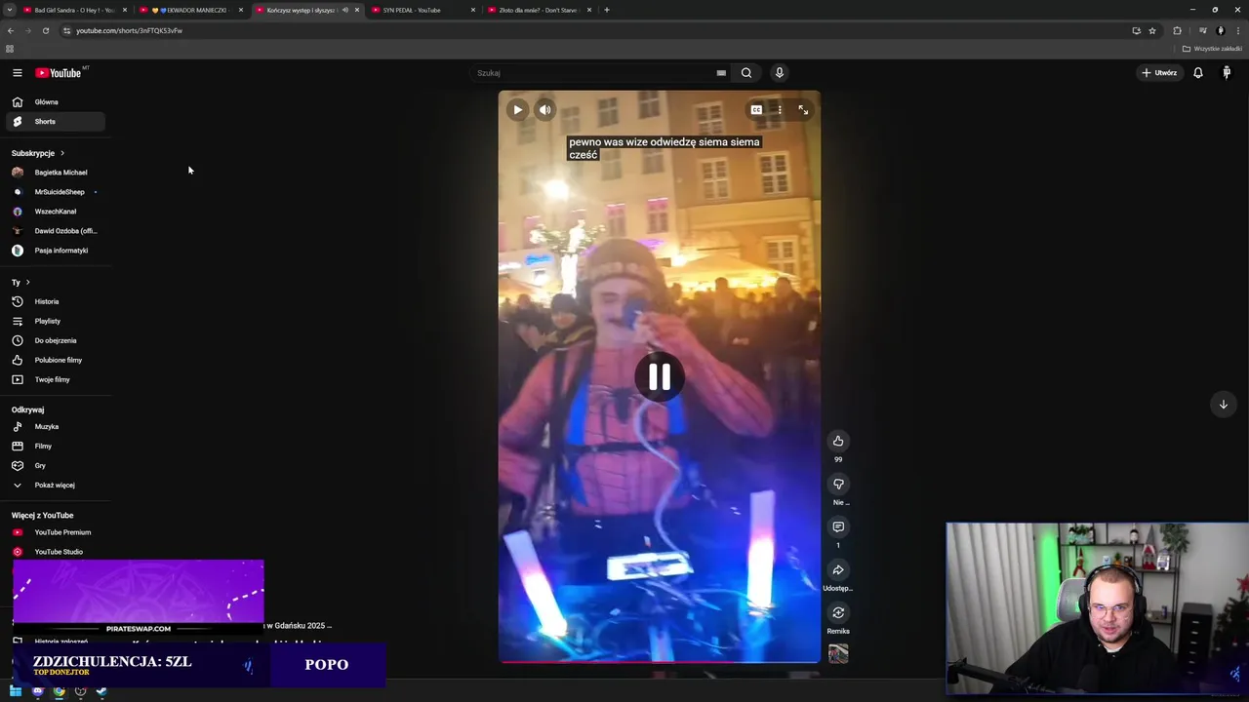1249x702 pixels.
Task: Bookmark this page with the star
Action: coord(1152,30)
